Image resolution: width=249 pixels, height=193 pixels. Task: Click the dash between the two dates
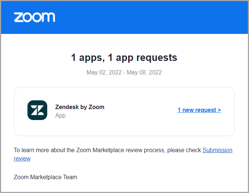124,73
